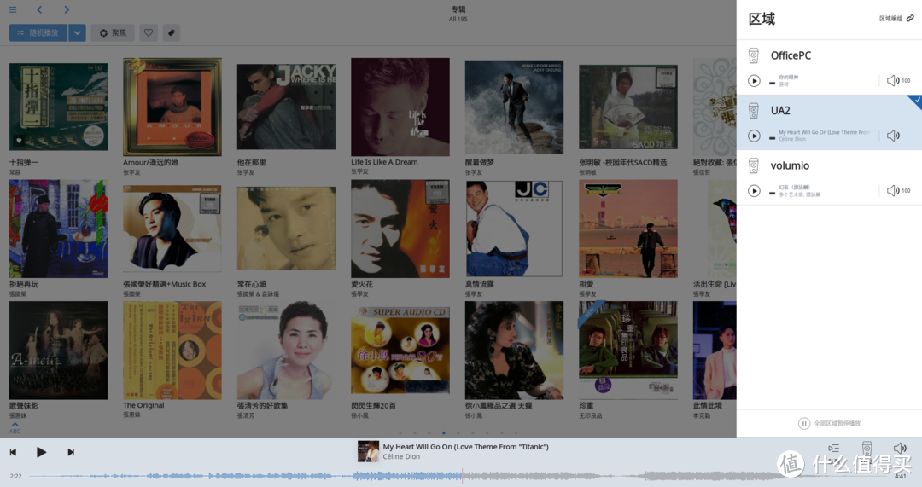Open album 閃閃生輝20首 cover
This screenshot has width=922, height=487.
[400, 351]
